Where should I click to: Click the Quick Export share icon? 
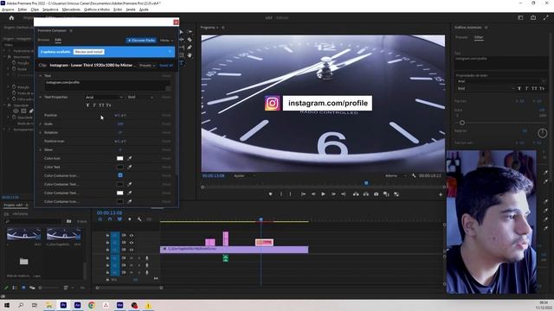point(533,17)
